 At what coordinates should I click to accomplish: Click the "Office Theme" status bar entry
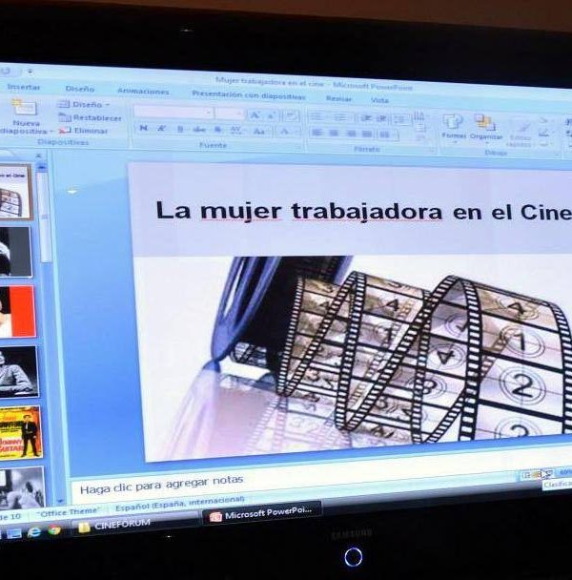point(69,512)
